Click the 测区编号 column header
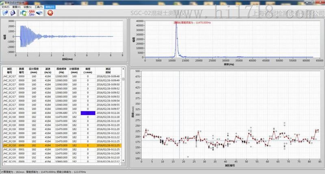The width and height of the screenshot is (325, 174). (x=9, y=70)
